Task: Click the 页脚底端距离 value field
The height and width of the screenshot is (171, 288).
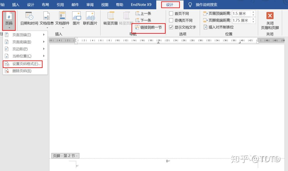Action: click(x=241, y=20)
